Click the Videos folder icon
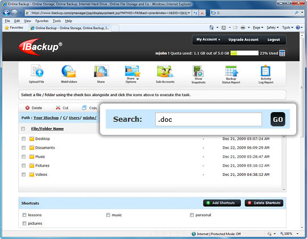This screenshot has width=307, height=239. (32, 174)
